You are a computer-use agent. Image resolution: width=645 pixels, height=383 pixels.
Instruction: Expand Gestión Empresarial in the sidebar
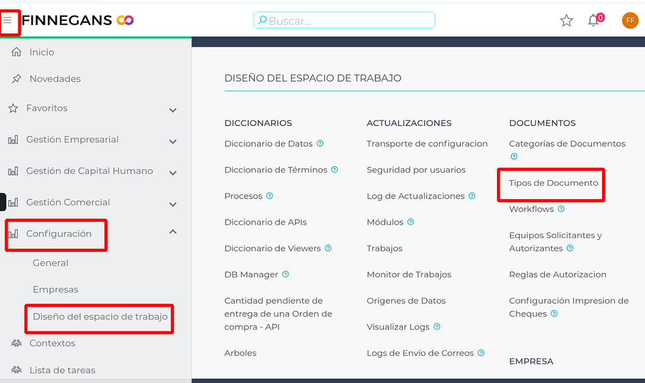point(173,141)
